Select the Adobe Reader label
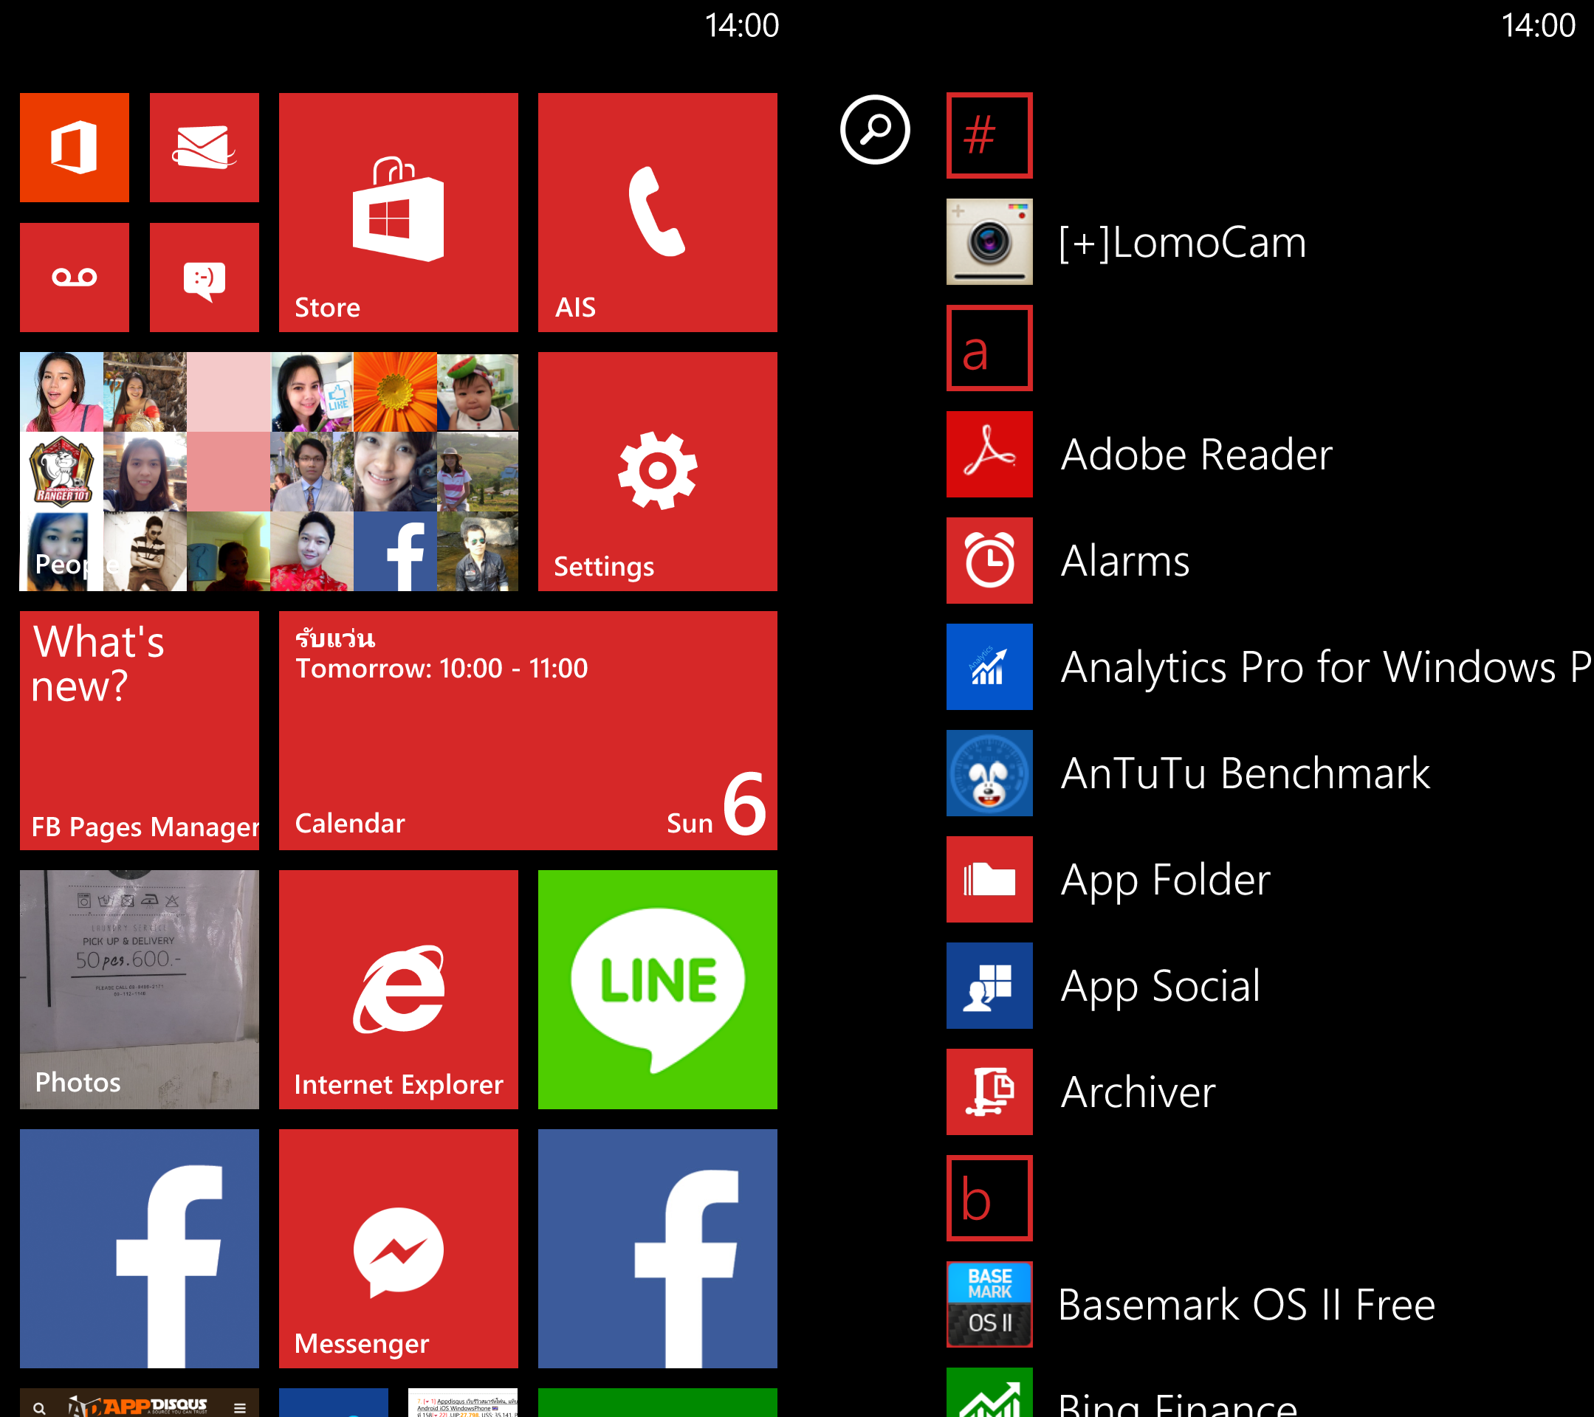The image size is (1594, 1417). click(1197, 455)
